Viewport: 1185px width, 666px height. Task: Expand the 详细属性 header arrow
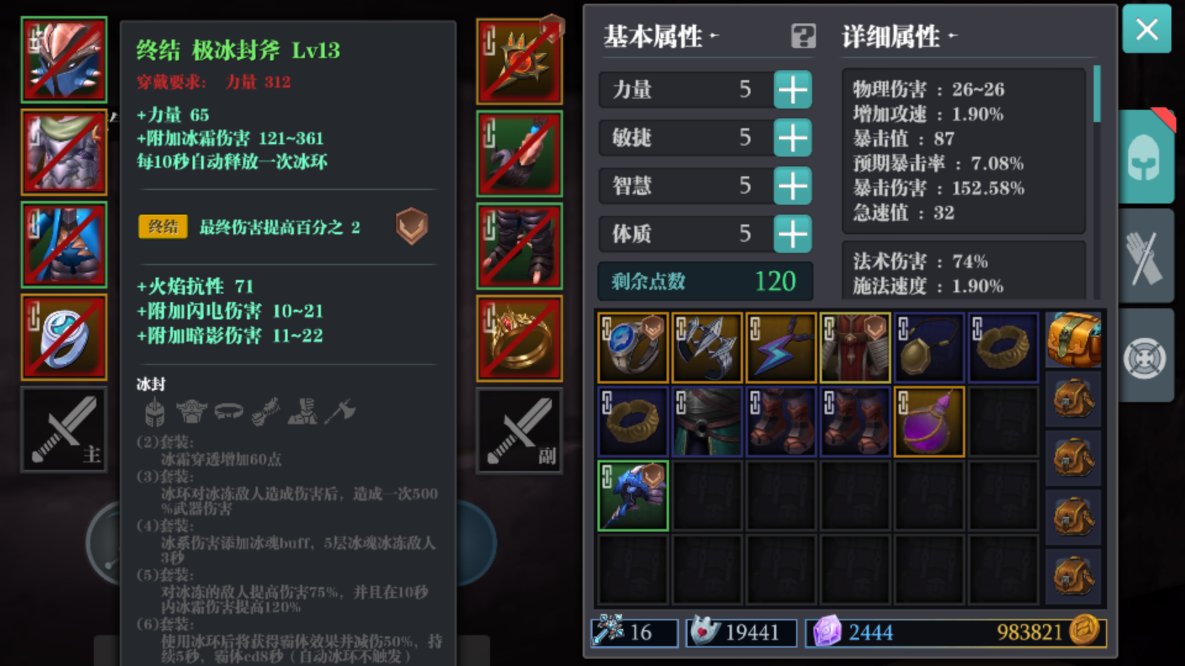pos(953,36)
